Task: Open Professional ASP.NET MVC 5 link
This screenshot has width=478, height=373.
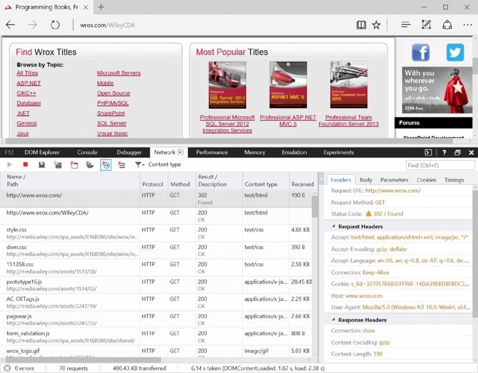Action: click(x=288, y=121)
